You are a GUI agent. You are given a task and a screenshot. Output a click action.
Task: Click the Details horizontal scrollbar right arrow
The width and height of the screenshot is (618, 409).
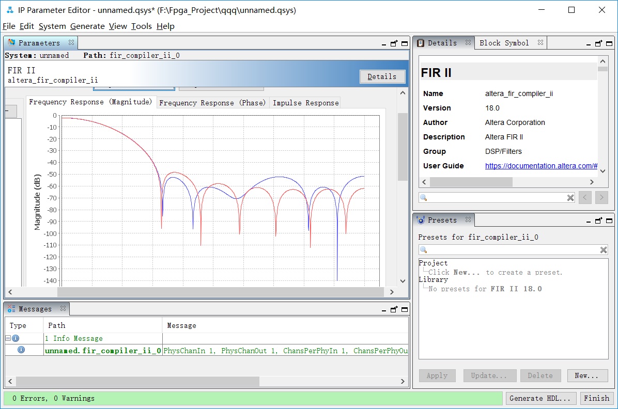point(592,182)
